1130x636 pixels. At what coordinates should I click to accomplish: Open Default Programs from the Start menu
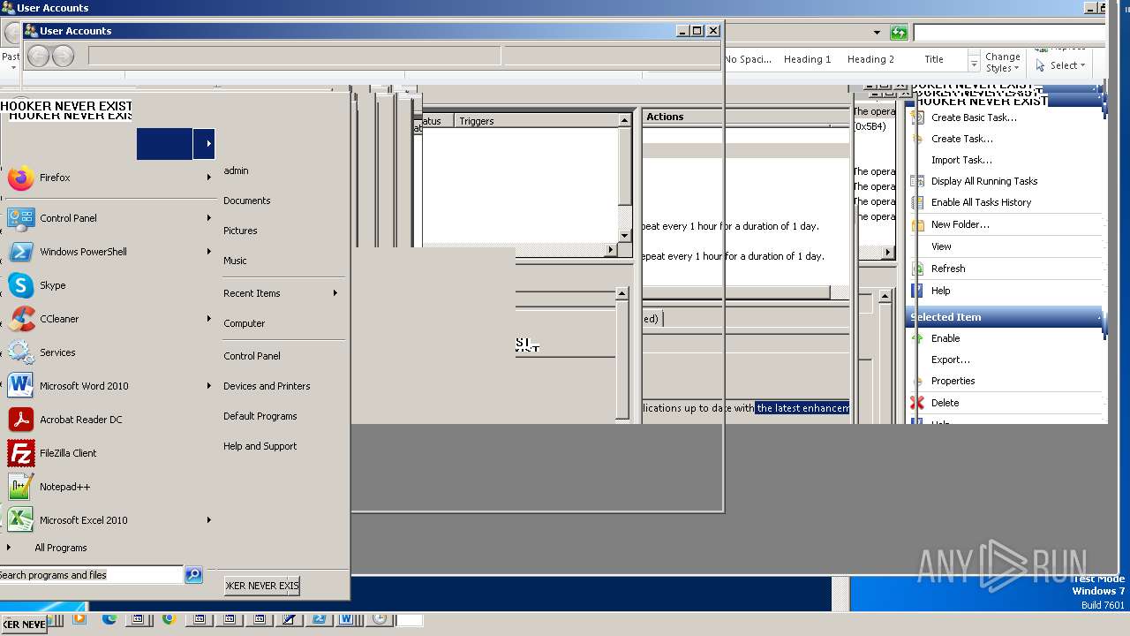coord(260,416)
